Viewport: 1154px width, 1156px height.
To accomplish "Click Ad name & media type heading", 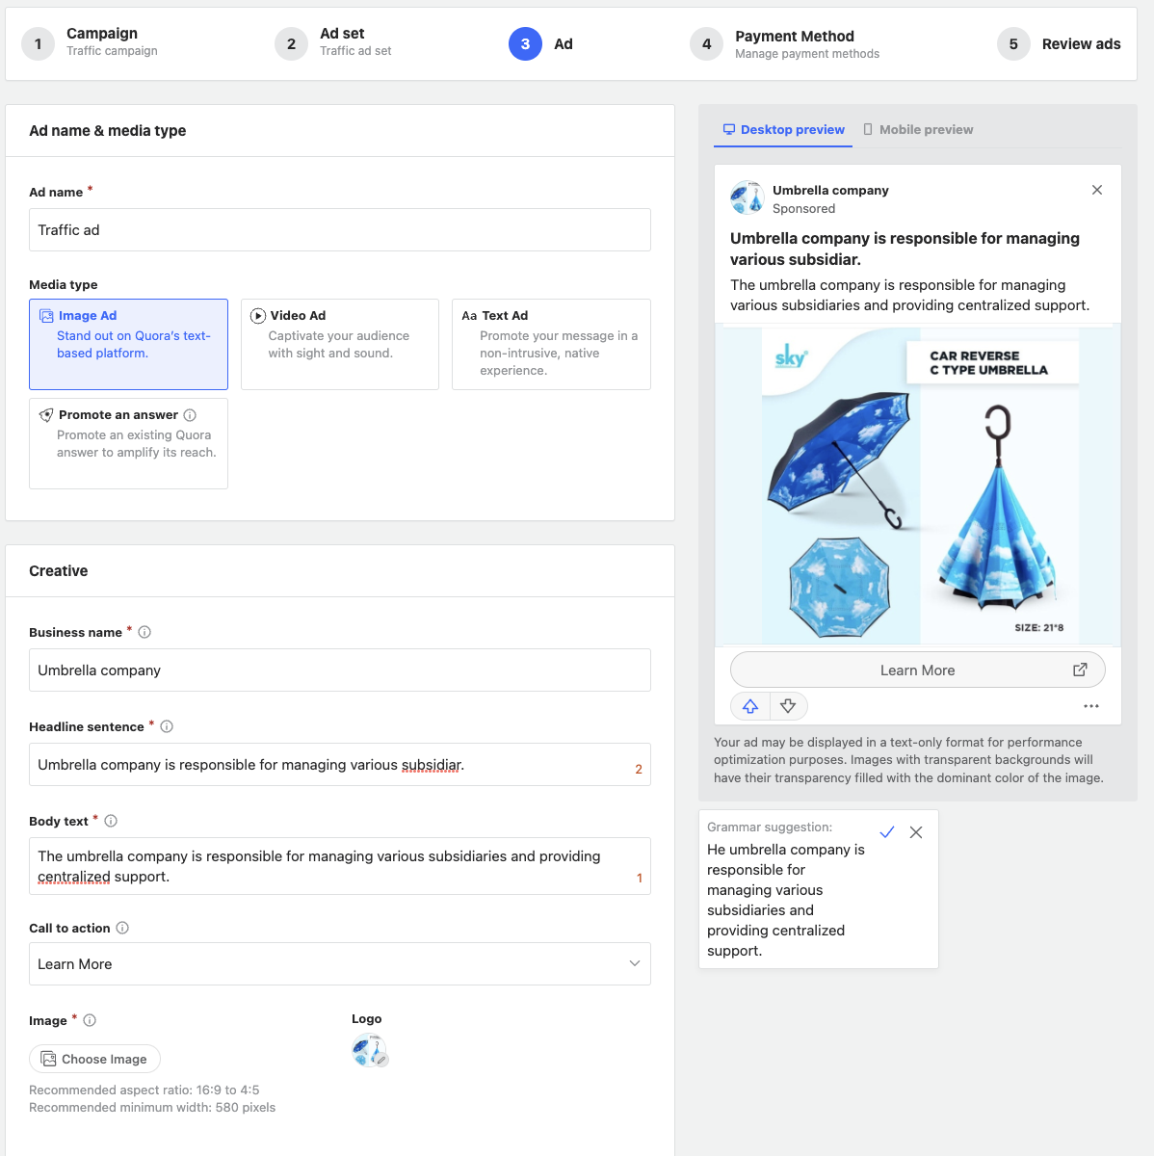I will 108,131.
